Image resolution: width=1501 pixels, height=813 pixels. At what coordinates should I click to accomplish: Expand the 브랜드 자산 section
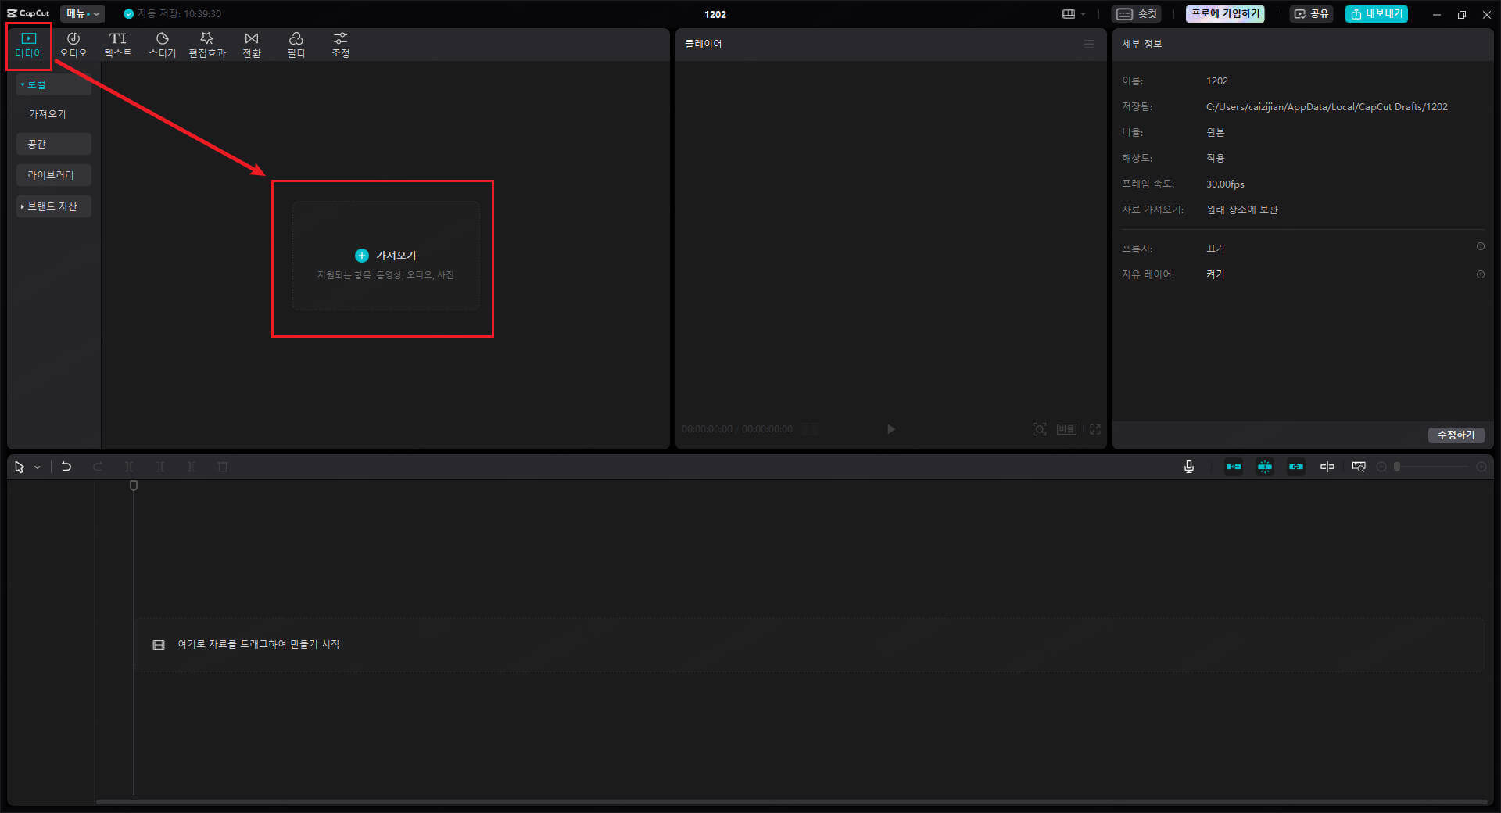(53, 206)
